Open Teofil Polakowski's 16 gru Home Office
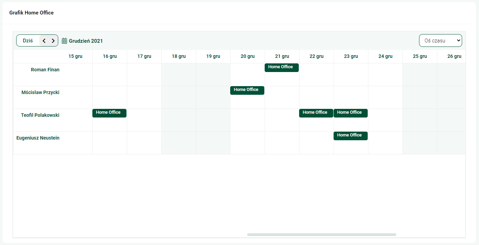Viewport: 479px width, 245px height. click(x=109, y=113)
